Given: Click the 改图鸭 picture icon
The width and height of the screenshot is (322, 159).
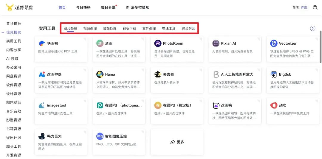Looking at the screenshot, I should (x=216, y=105).
